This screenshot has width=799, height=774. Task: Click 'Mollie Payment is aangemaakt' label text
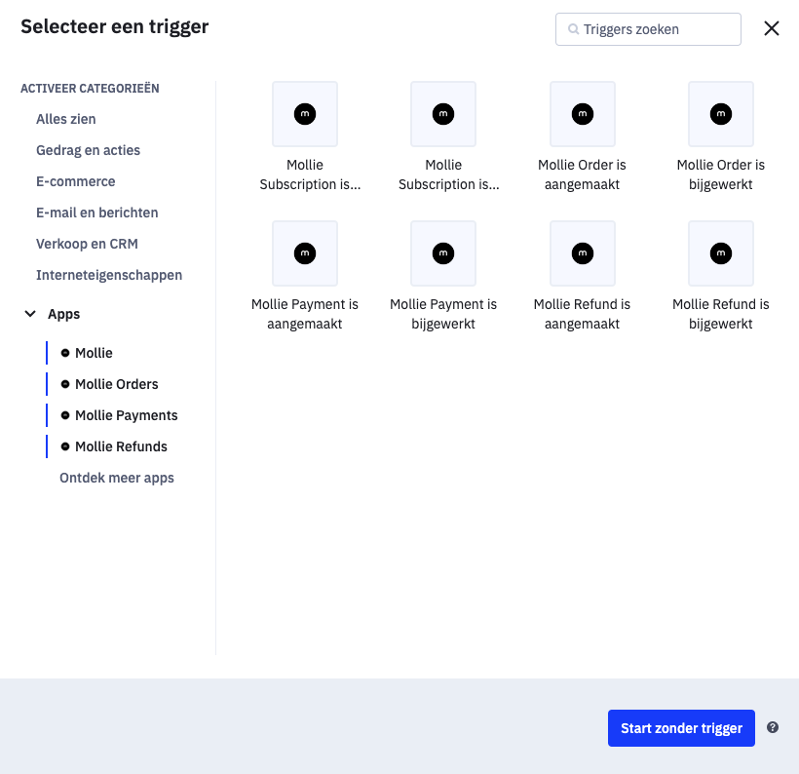tap(305, 314)
